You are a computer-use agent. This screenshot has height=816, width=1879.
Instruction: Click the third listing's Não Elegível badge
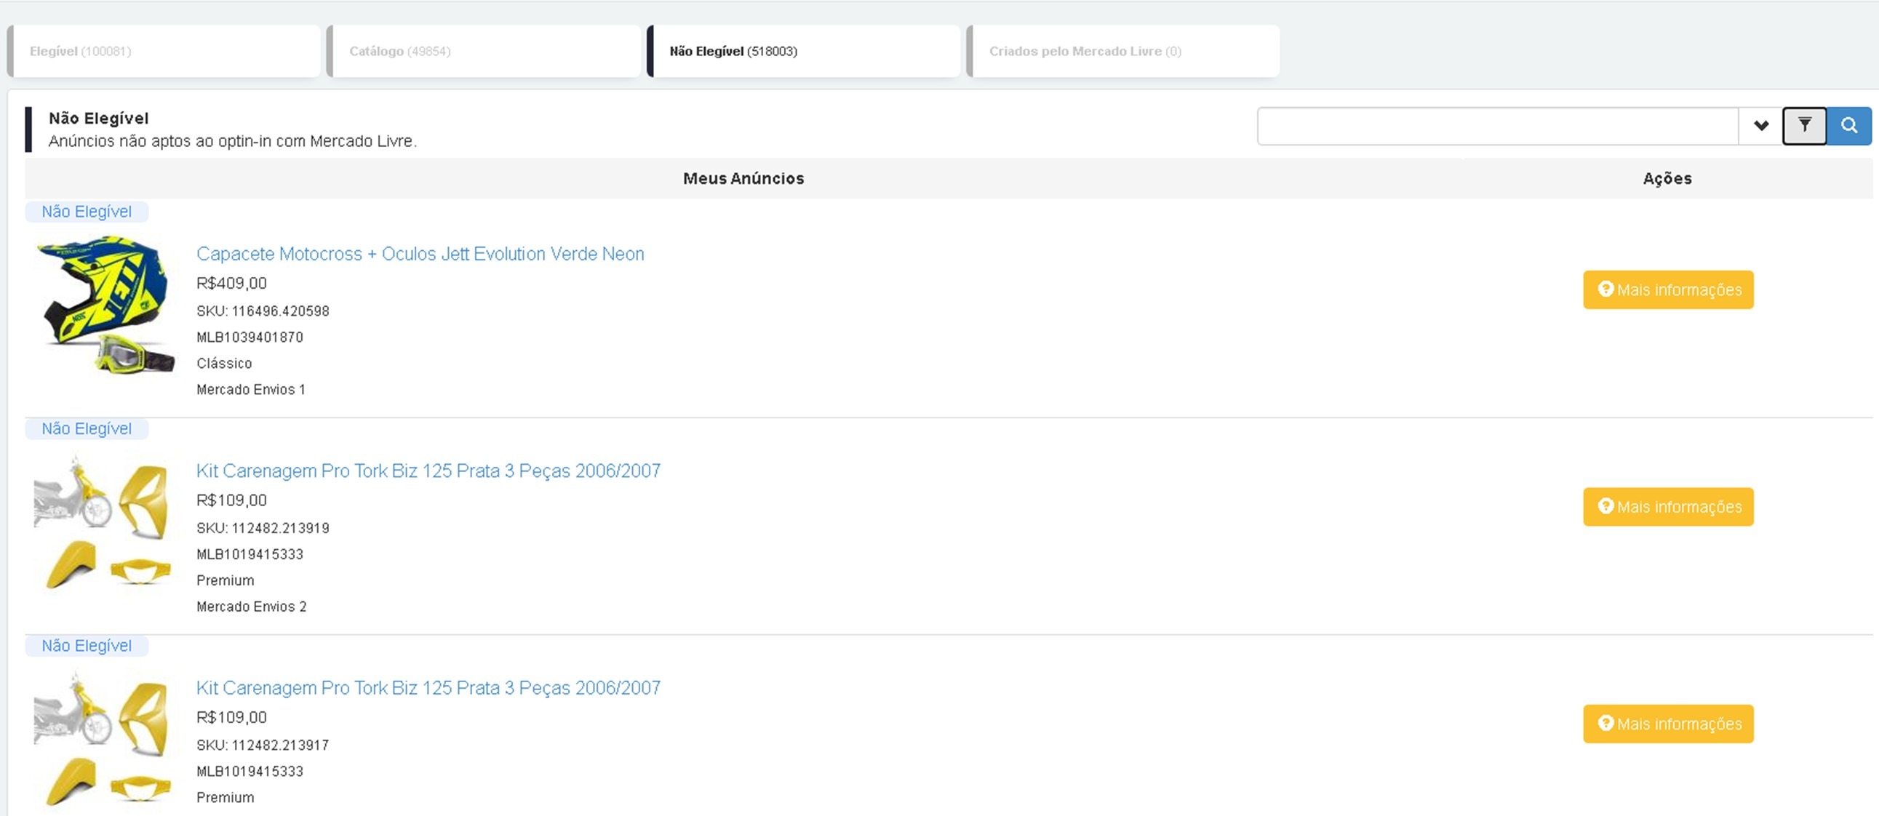pos(86,645)
